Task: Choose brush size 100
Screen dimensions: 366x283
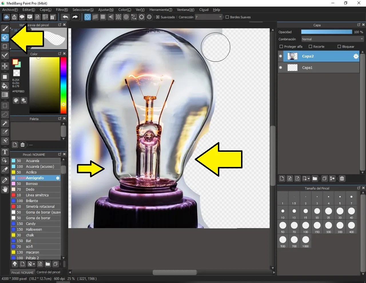Action: (306, 227)
